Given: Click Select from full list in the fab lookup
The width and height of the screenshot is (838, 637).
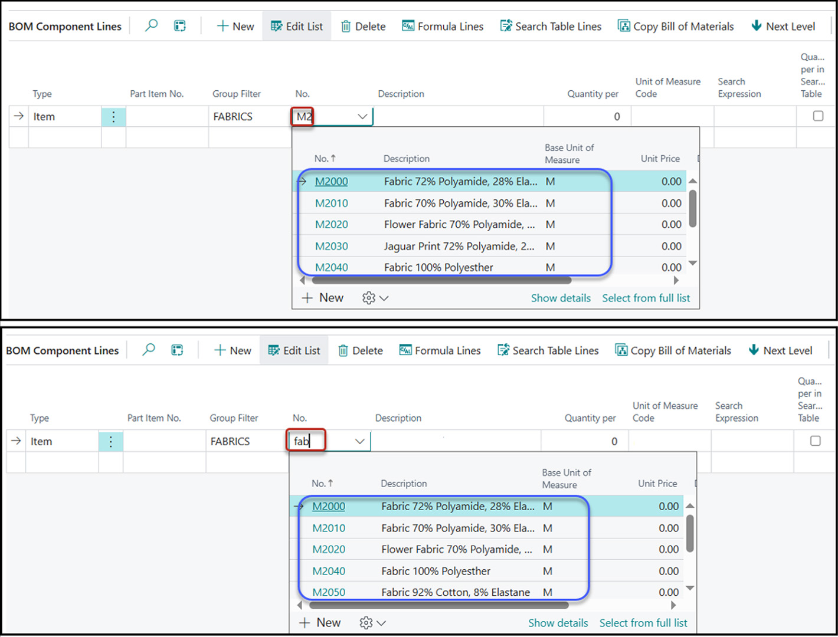Looking at the screenshot, I should pyautogui.click(x=643, y=623).
